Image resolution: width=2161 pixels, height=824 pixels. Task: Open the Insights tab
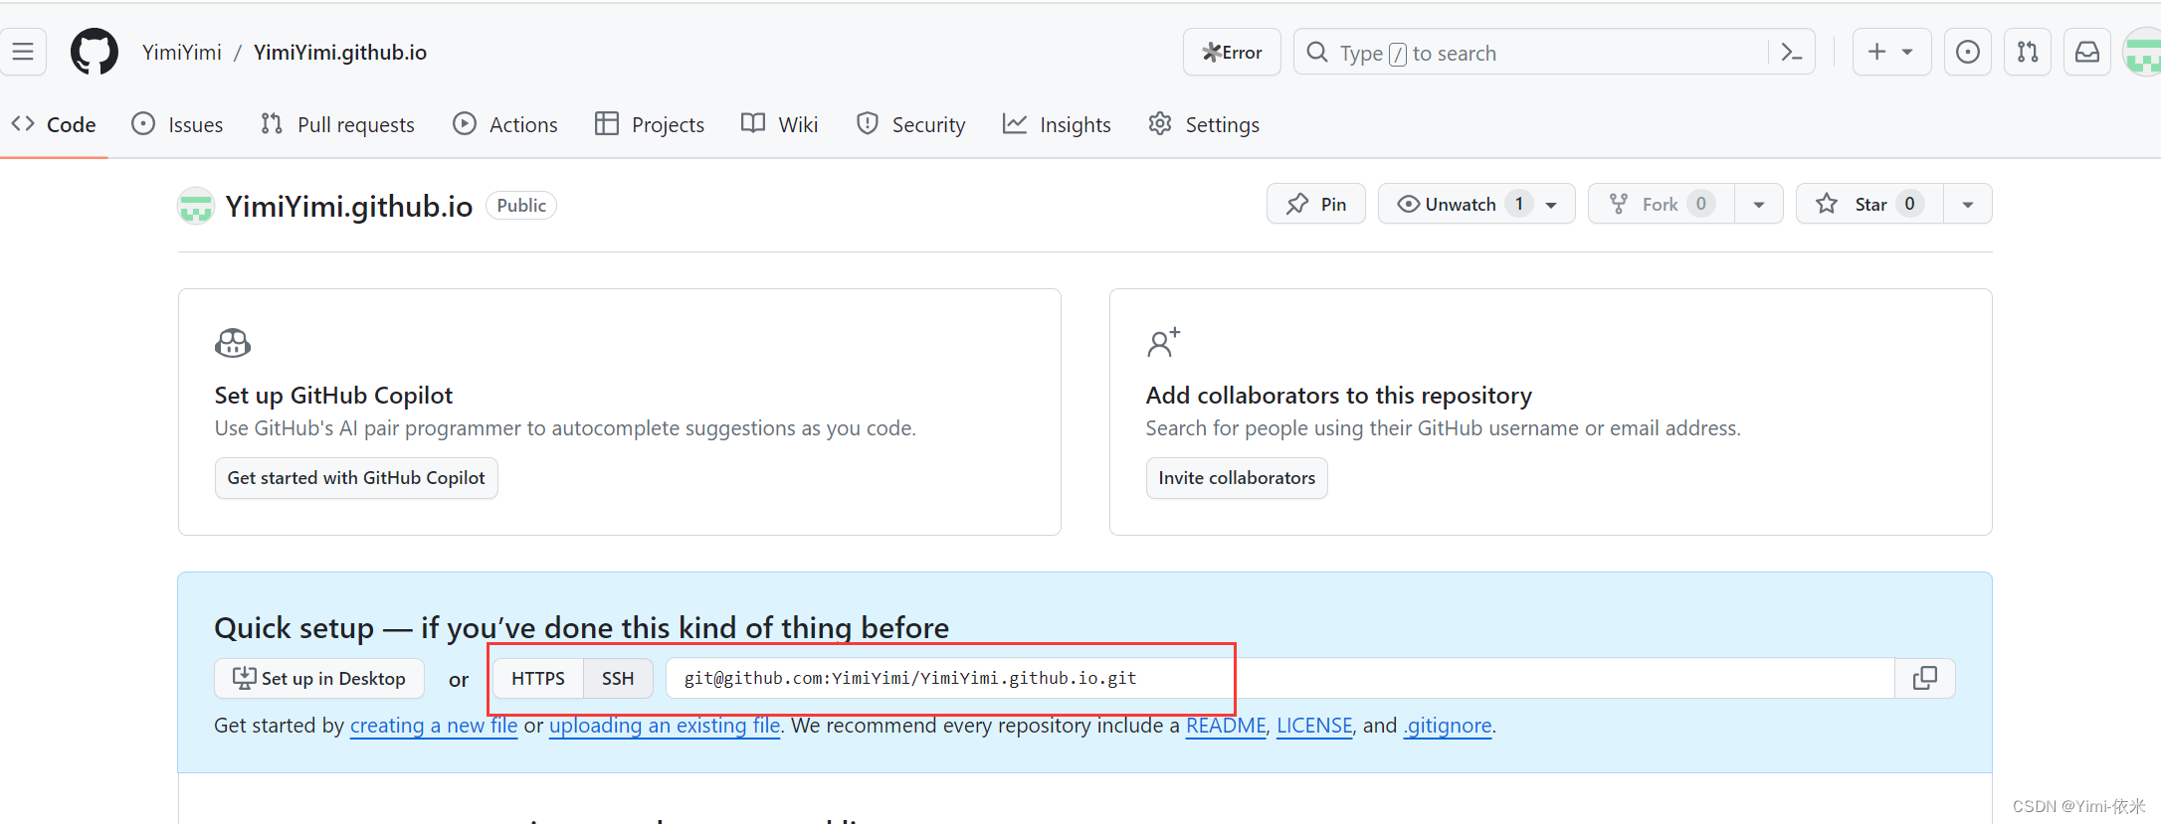(1057, 124)
